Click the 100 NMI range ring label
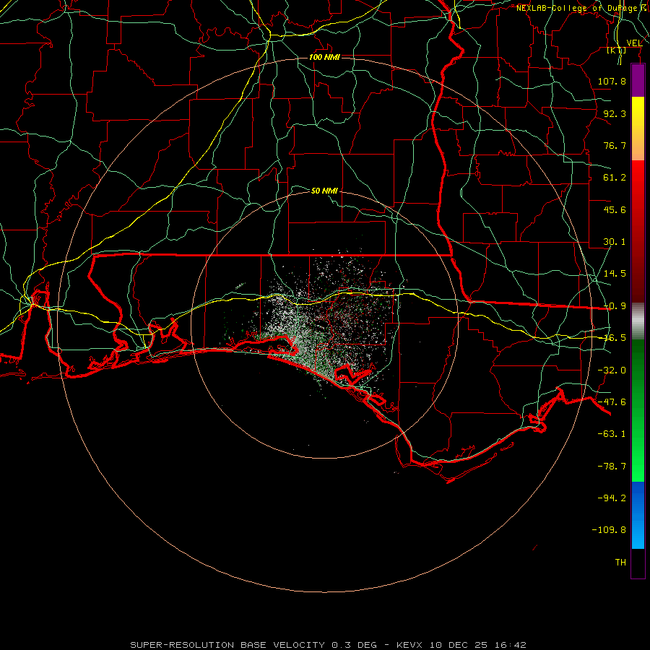This screenshot has width=650, height=650. click(324, 57)
